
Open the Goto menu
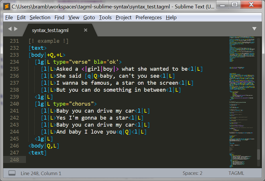point(89,17)
